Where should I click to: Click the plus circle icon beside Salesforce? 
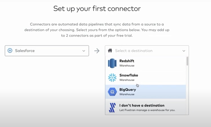coord(10,51)
